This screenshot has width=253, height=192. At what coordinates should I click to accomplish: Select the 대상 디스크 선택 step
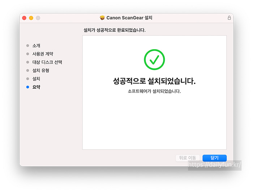coord(47,62)
